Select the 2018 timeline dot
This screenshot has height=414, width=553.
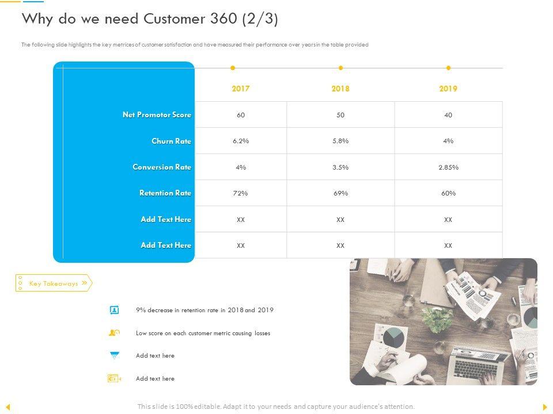(x=340, y=68)
